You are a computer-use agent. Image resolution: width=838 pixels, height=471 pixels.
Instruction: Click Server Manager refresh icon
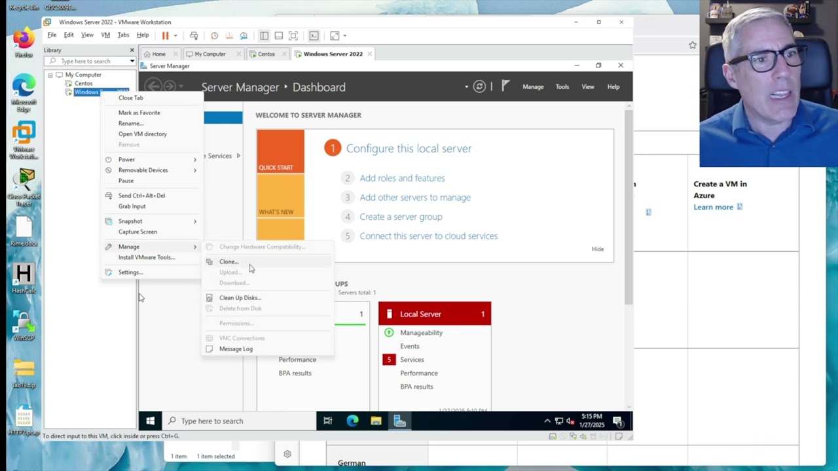pyautogui.click(x=479, y=86)
